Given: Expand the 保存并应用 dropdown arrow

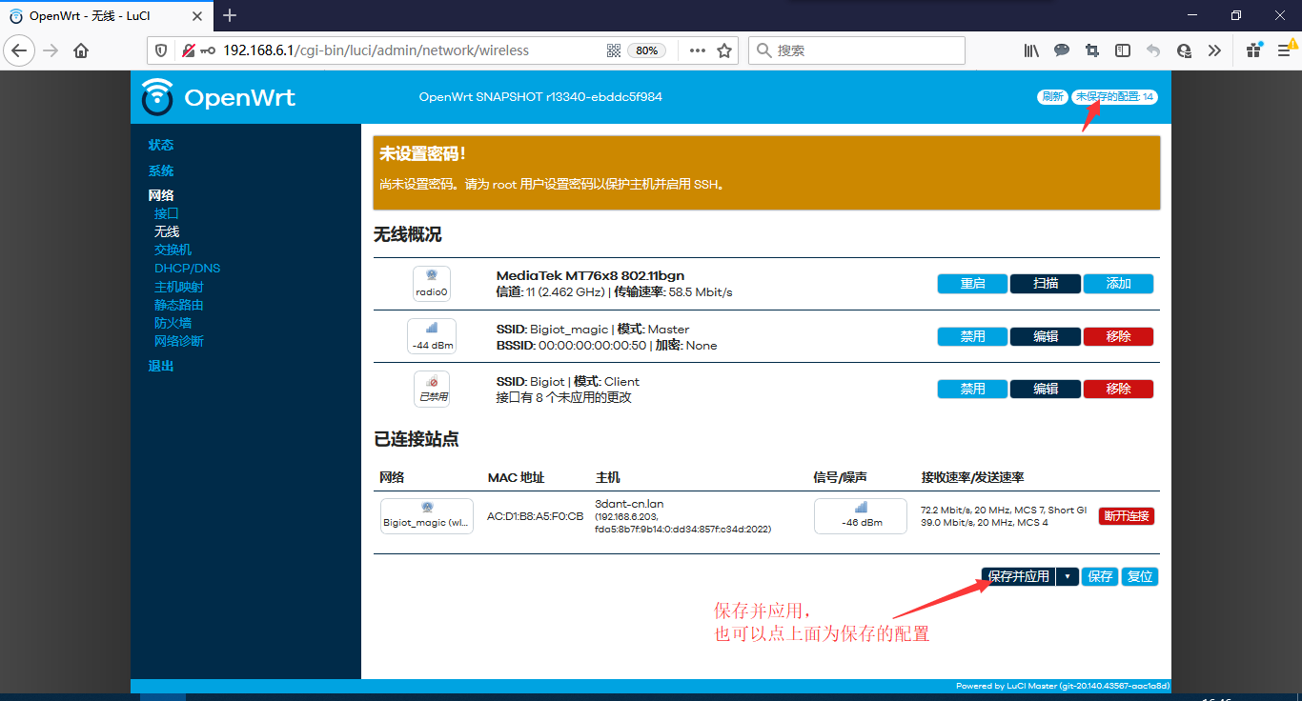Looking at the screenshot, I should [1068, 576].
